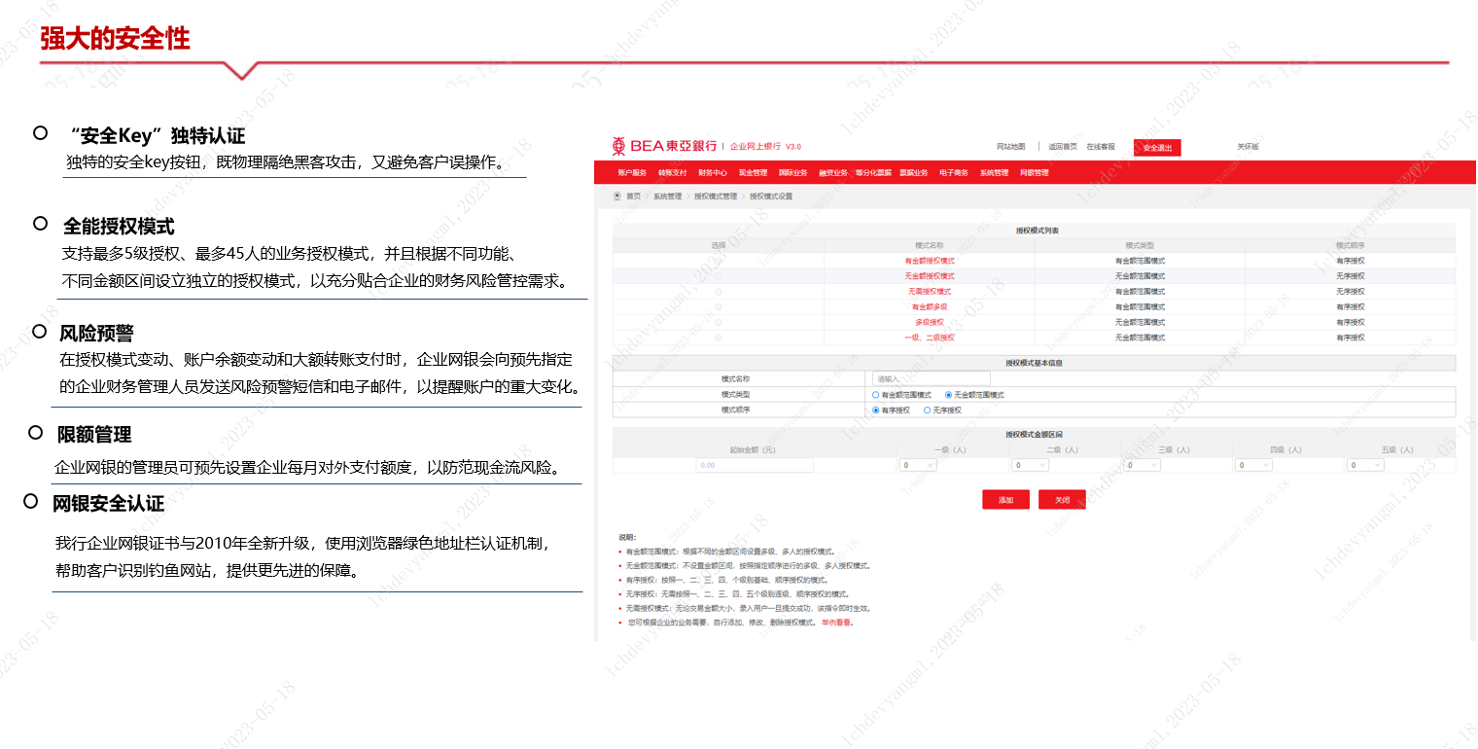Click the home icon in breadcrumb

coord(617,196)
